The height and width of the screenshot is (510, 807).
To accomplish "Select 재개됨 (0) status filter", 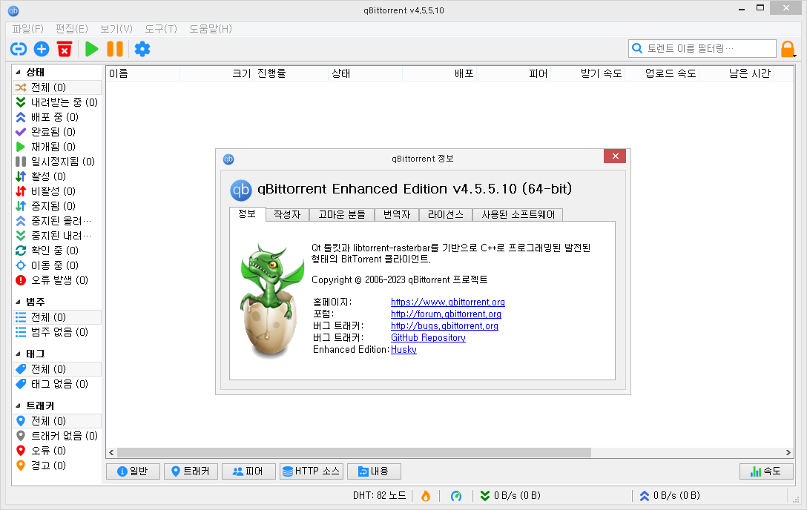I will tap(56, 147).
